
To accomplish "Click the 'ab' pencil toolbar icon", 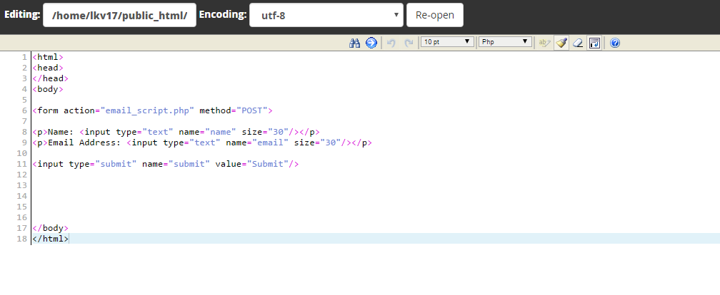I will click(x=544, y=43).
